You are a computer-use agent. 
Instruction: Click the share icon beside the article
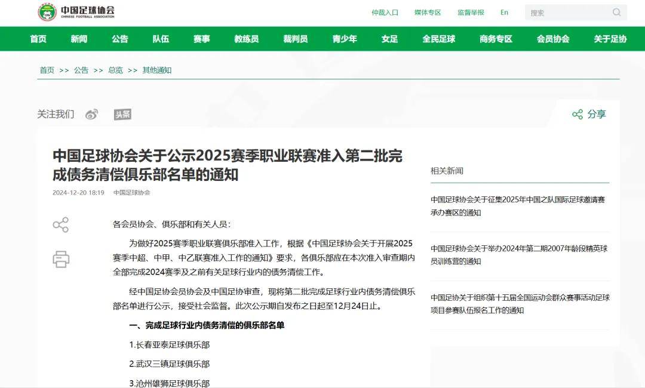(x=61, y=225)
